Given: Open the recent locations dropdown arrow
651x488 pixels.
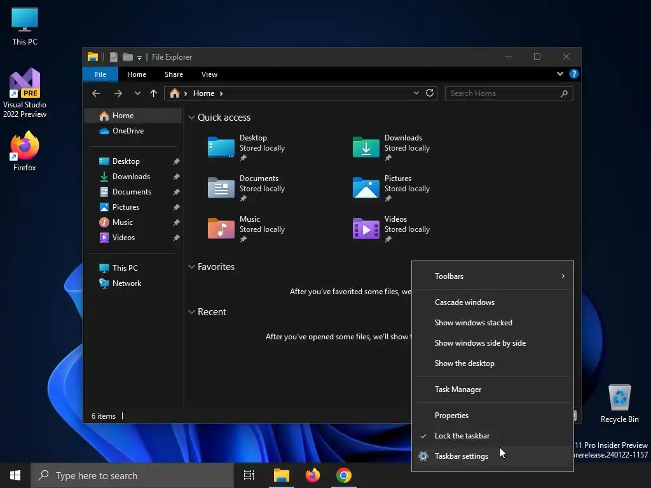Looking at the screenshot, I should point(137,93).
